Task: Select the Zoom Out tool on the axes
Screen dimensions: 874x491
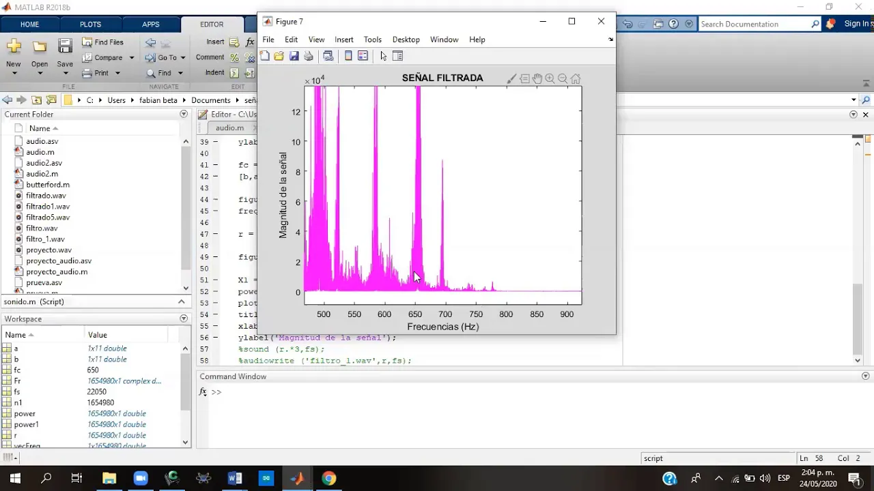Action: pos(563,78)
